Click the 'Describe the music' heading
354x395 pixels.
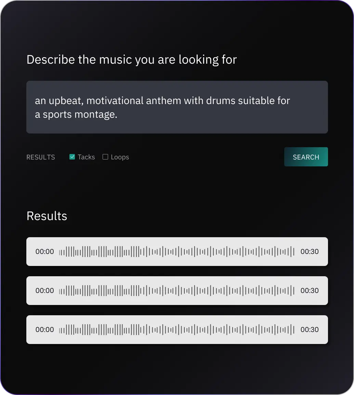click(x=131, y=59)
